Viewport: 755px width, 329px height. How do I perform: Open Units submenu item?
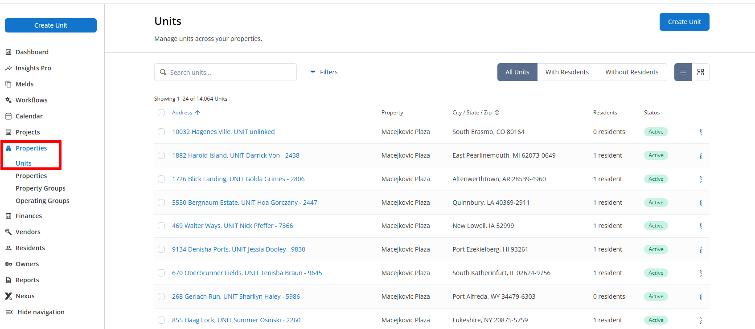24,163
